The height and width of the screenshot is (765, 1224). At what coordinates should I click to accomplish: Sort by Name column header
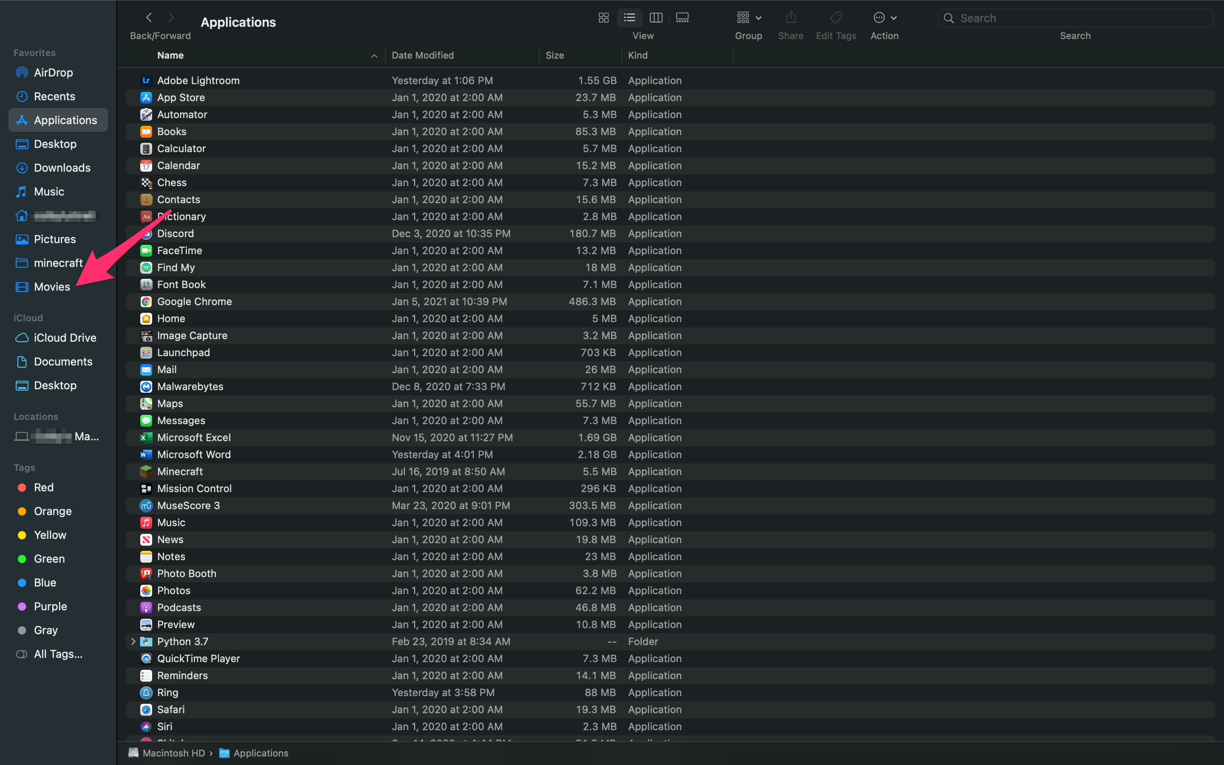(x=170, y=55)
